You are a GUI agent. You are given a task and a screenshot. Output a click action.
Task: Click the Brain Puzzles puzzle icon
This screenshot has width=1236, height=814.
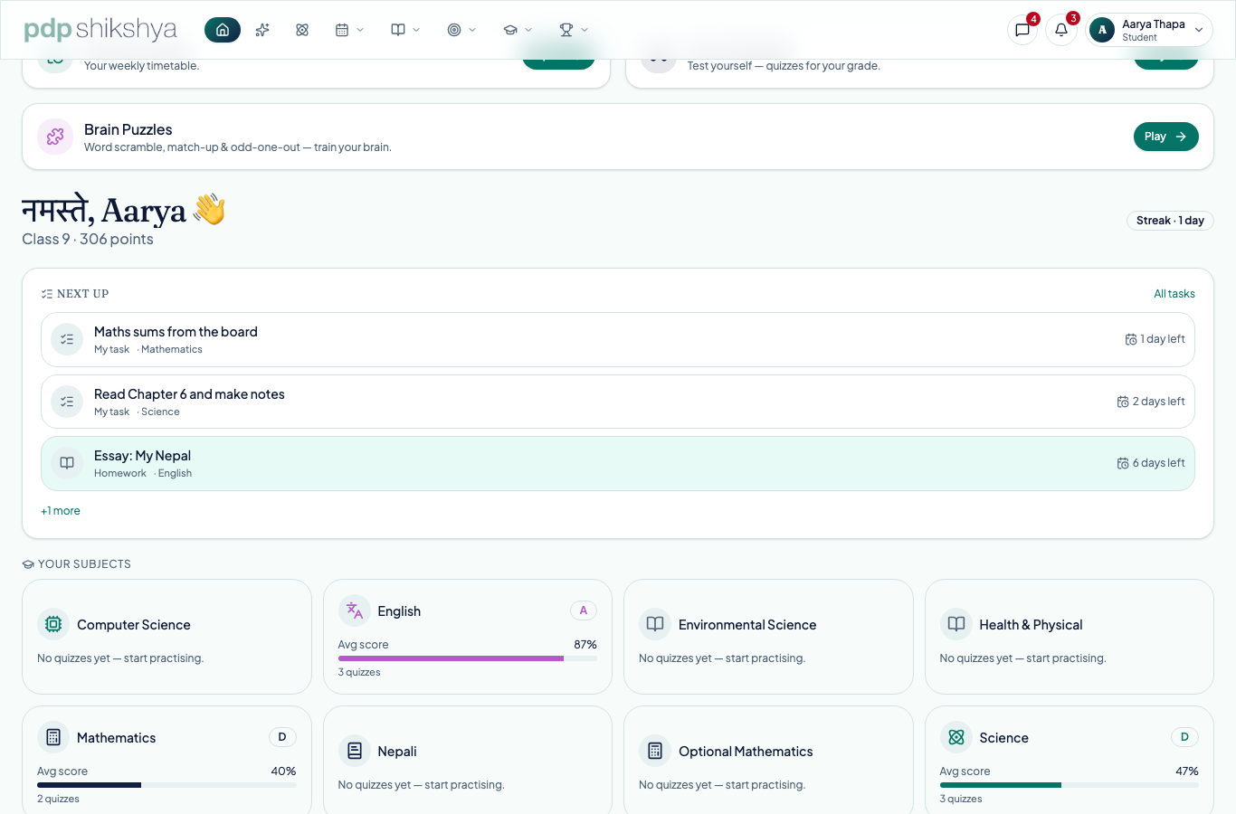(x=55, y=137)
